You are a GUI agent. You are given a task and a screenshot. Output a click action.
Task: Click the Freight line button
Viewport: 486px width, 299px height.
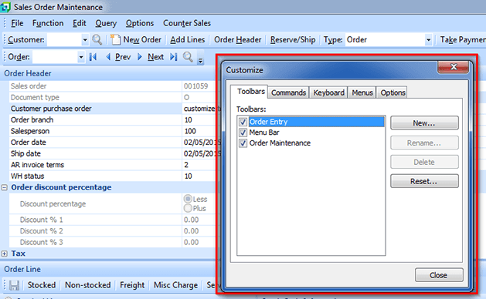pos(132,285)
